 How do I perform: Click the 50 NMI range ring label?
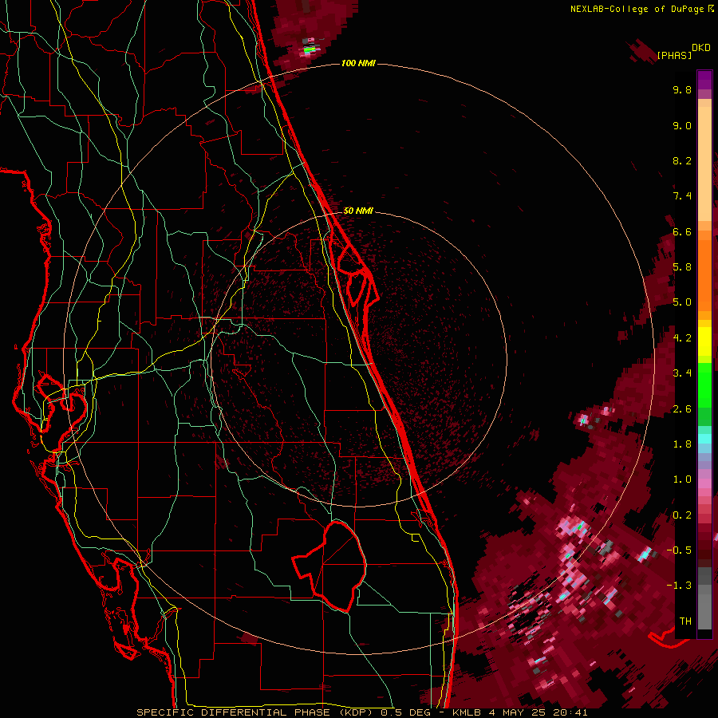click(358, 211)
